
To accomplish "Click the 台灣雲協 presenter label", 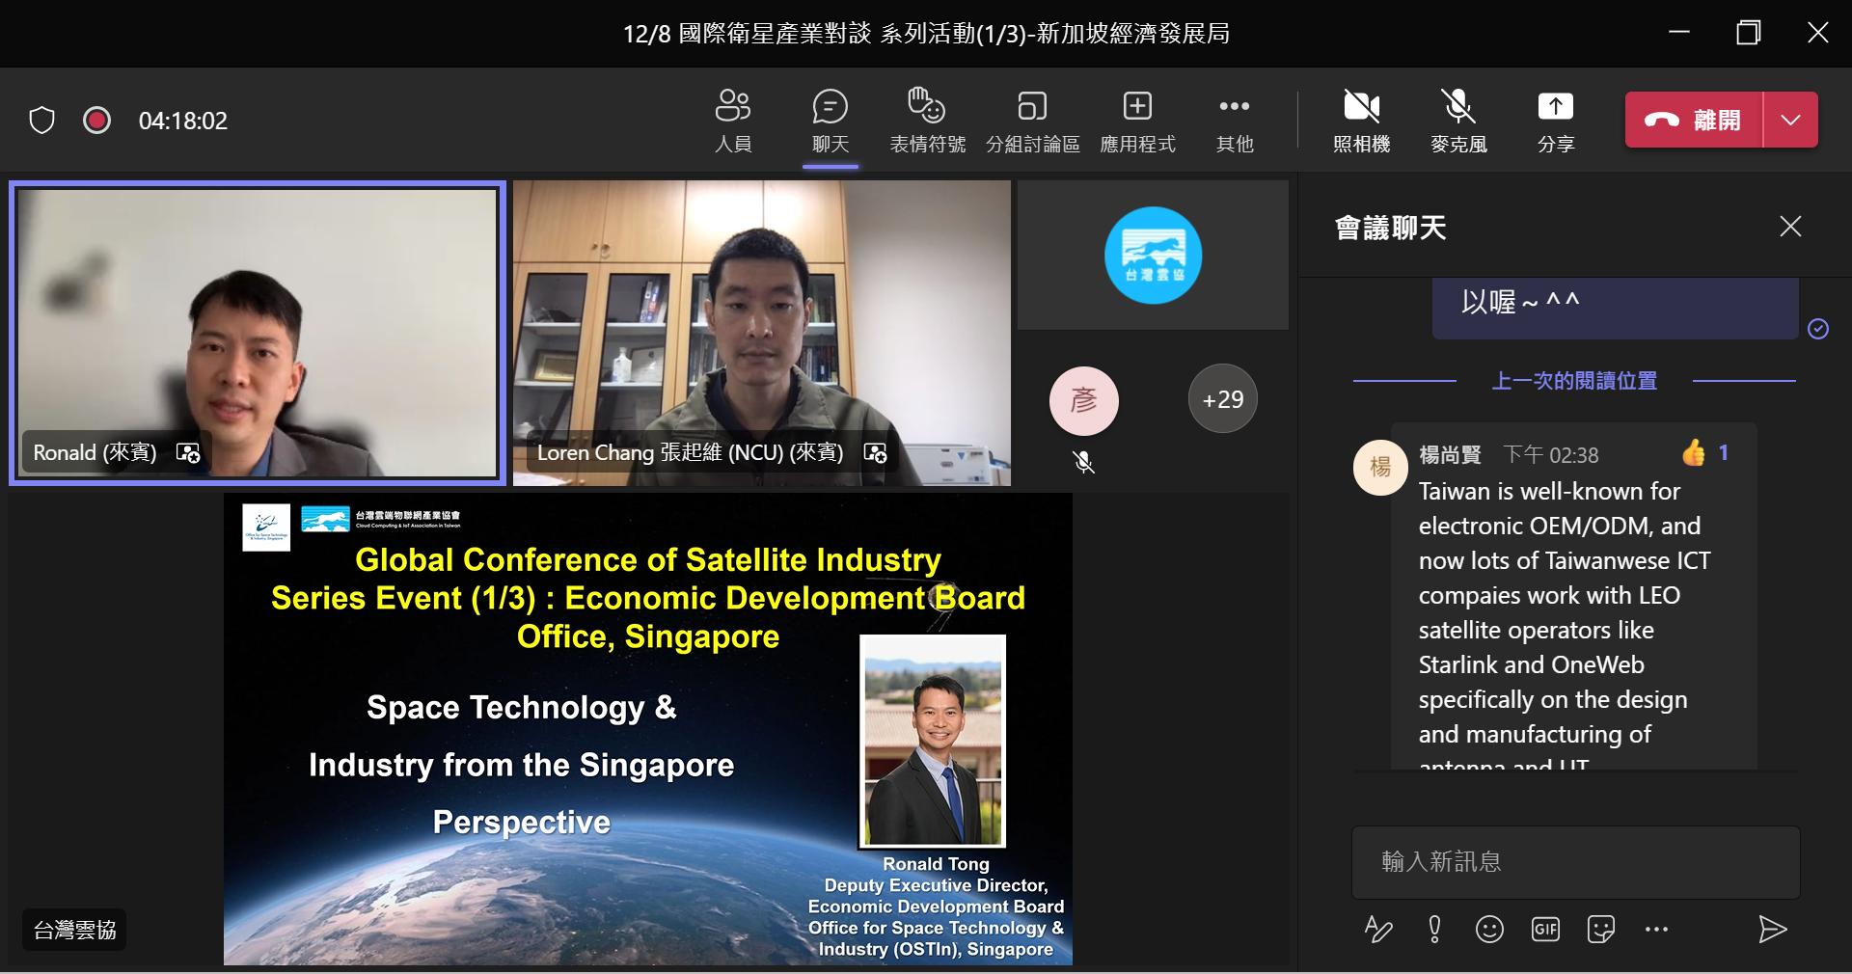I will 74,931.
